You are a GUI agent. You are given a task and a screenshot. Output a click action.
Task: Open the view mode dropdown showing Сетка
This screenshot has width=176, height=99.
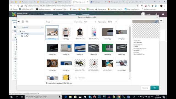pyautogui.click(x=112, y=22)
